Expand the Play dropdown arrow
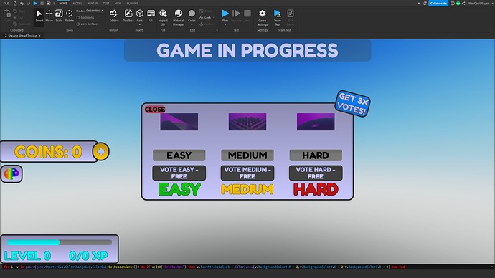The image size is (495, 278). [225, 24]
